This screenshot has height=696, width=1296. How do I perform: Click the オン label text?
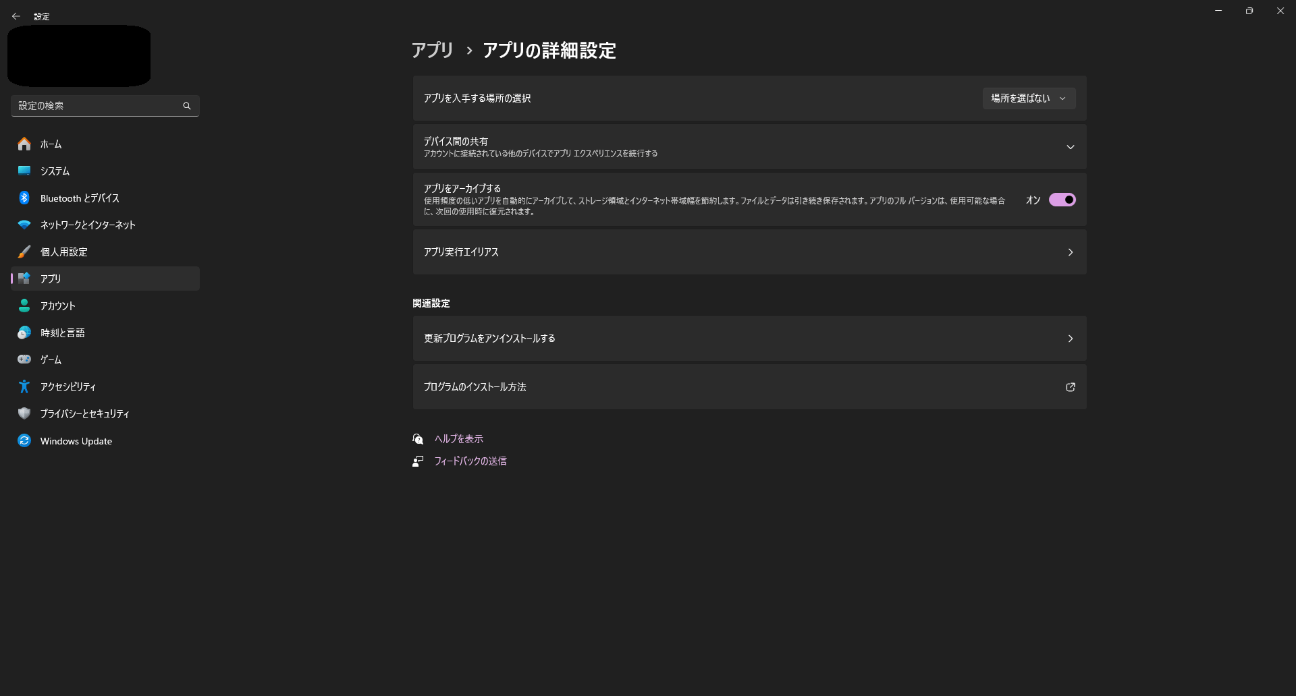[1033, 200]
